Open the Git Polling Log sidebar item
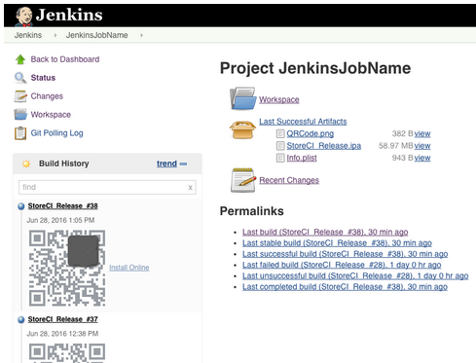Screen dimensions: 476x363 (56, 133)
